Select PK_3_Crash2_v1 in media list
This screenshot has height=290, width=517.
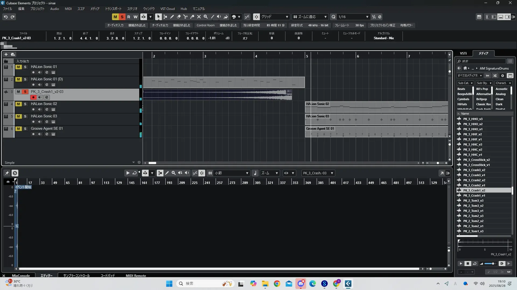click(474, 185)
